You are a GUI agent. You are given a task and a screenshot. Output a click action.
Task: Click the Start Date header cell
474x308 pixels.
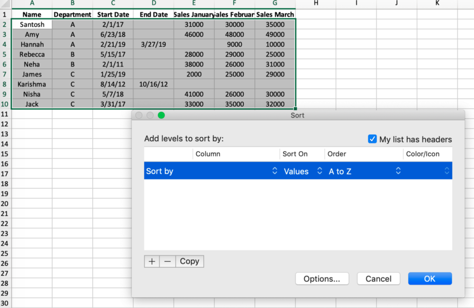(x=113, y=15)
